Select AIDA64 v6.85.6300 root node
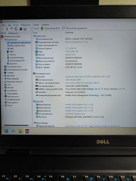This screenshot has width=136, height=181. [x=11, y=36]
